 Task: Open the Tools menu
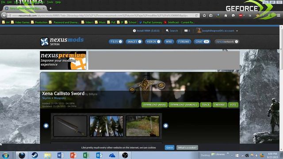point(50,2)
